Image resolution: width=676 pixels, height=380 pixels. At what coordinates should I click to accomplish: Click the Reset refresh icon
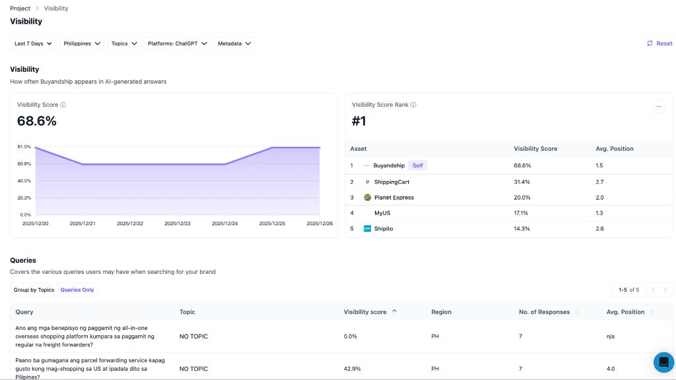tap(650, 43)
